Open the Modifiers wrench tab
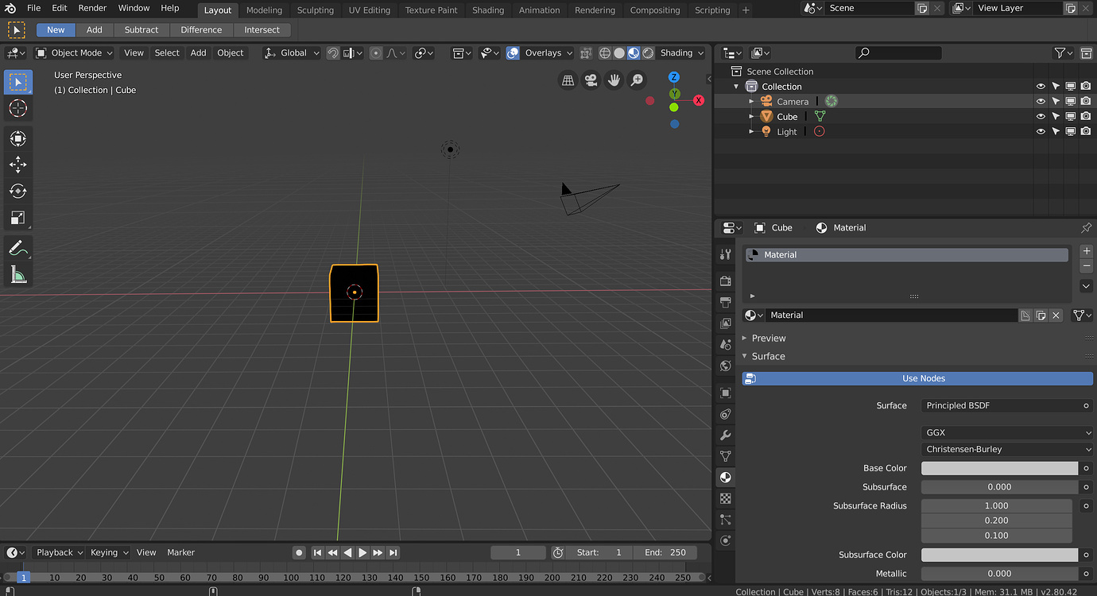Viewport: 1097px width, 596px height. click(x=725, y=435)
